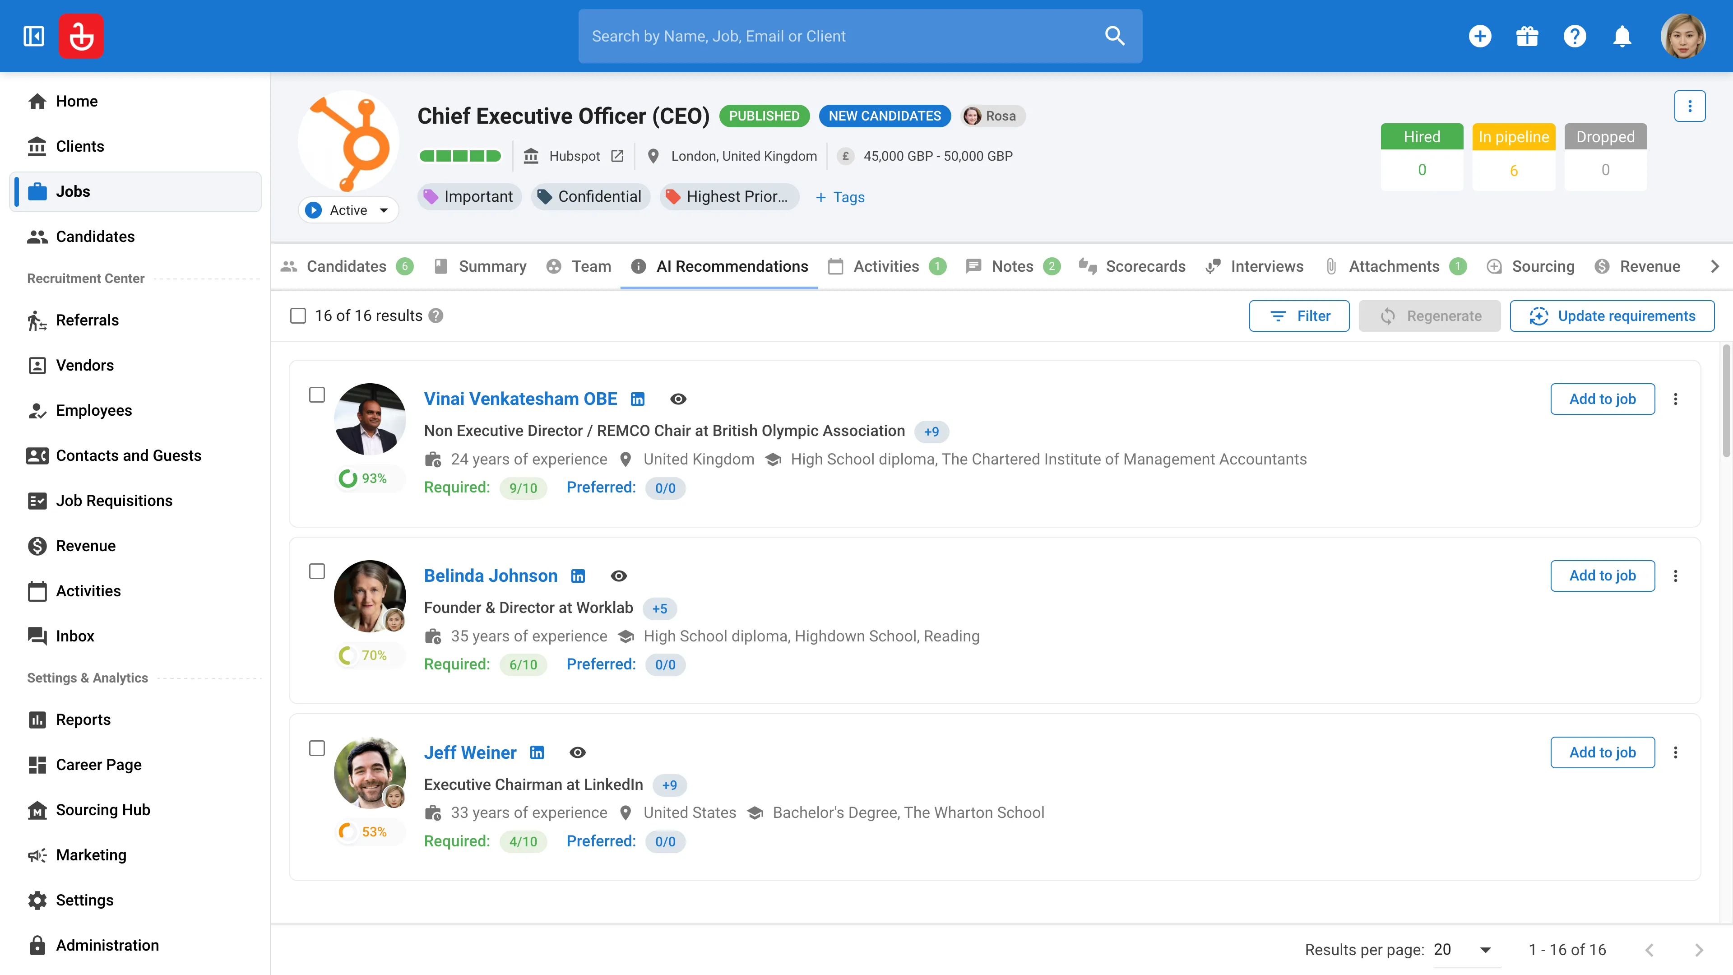
Task: Collapse the sidebar panel icon
Action: (34, 36)
